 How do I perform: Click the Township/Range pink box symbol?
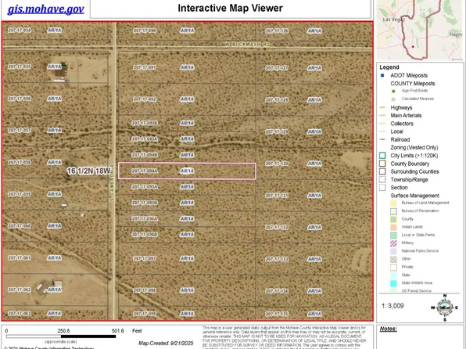point(382,179)
